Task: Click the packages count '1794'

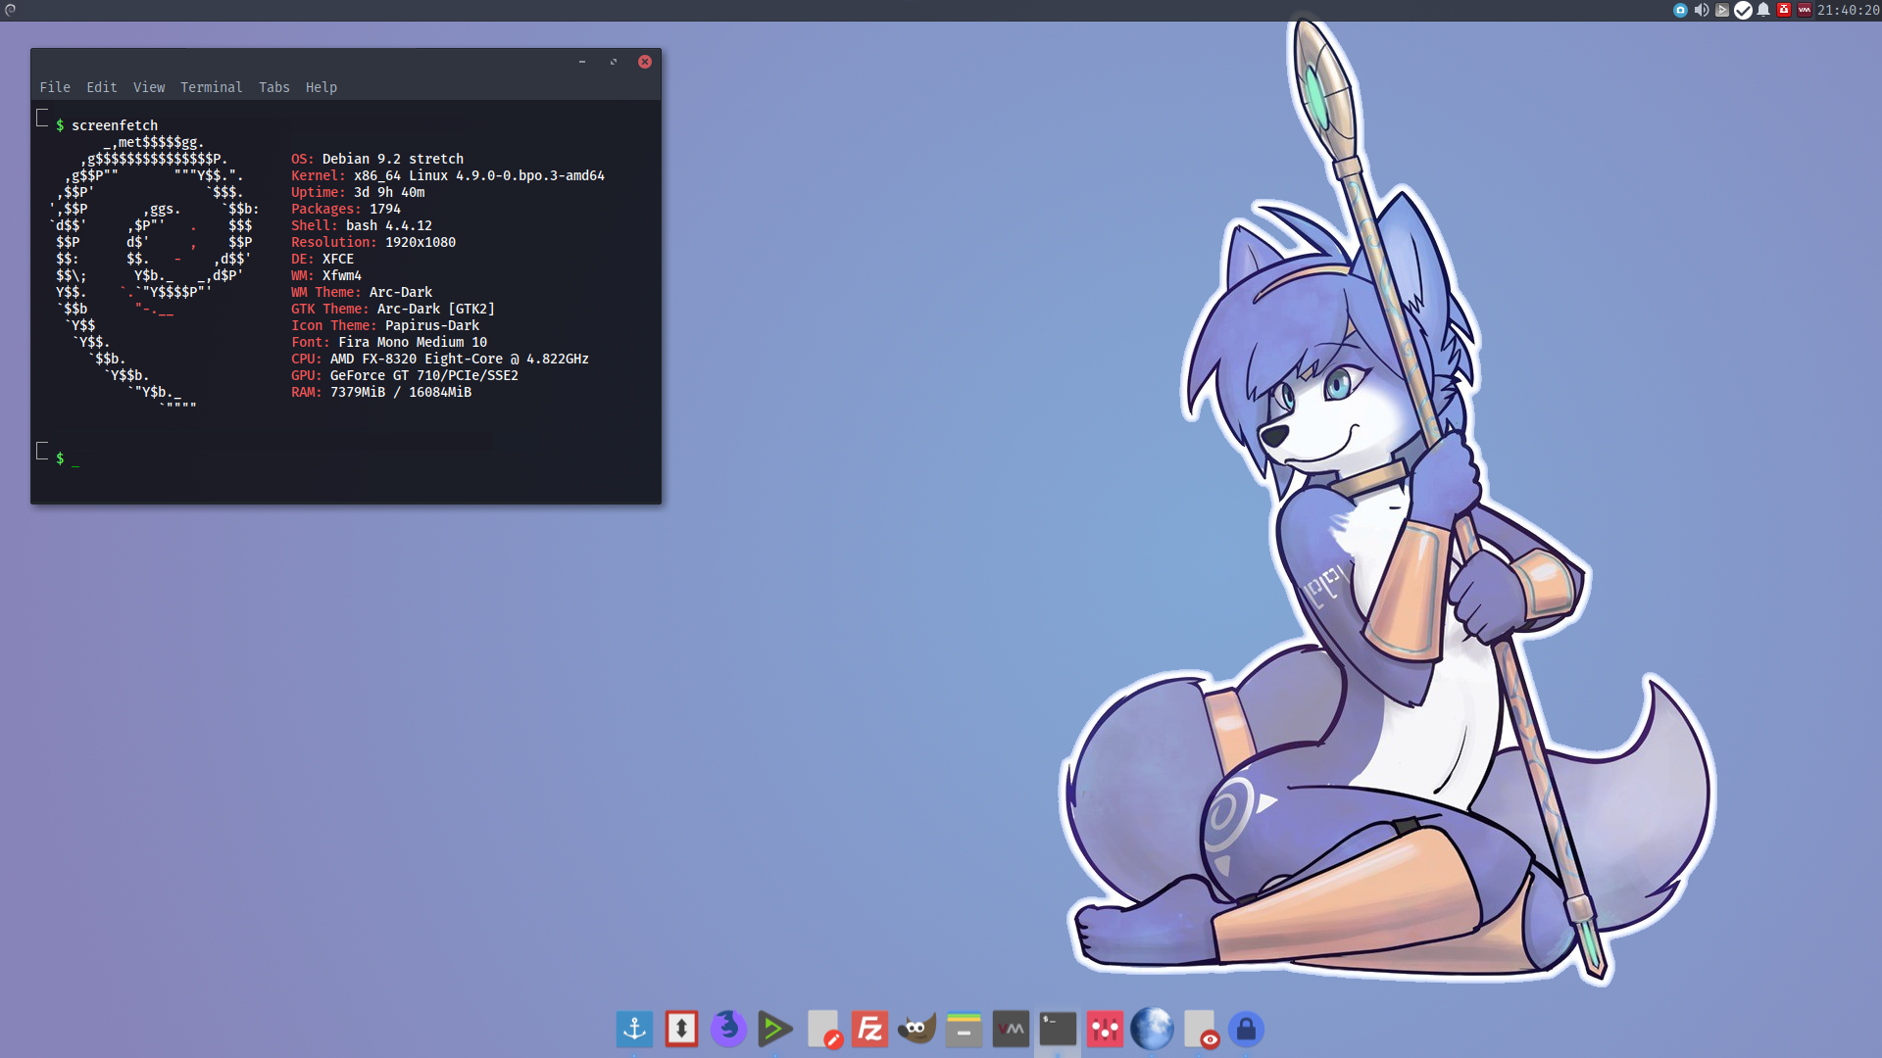Action: pyautogui.click(x=385, y=209)
